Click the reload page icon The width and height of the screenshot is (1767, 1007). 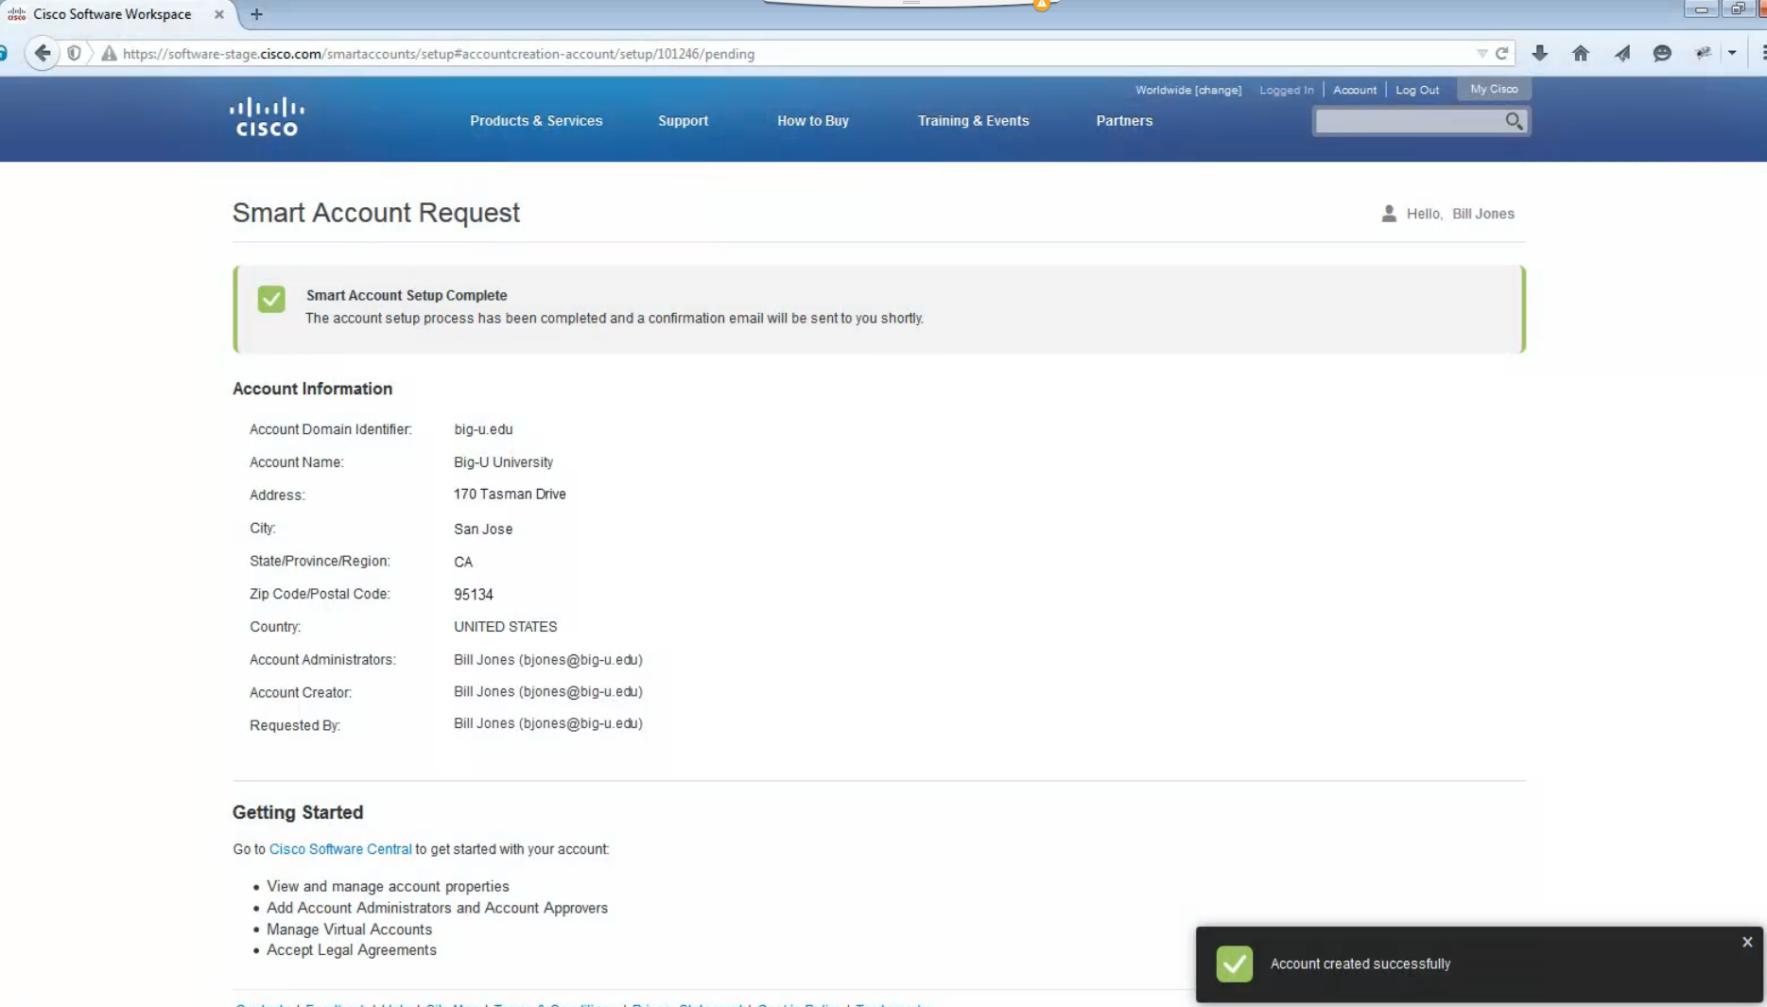[x=1501, y=54]
